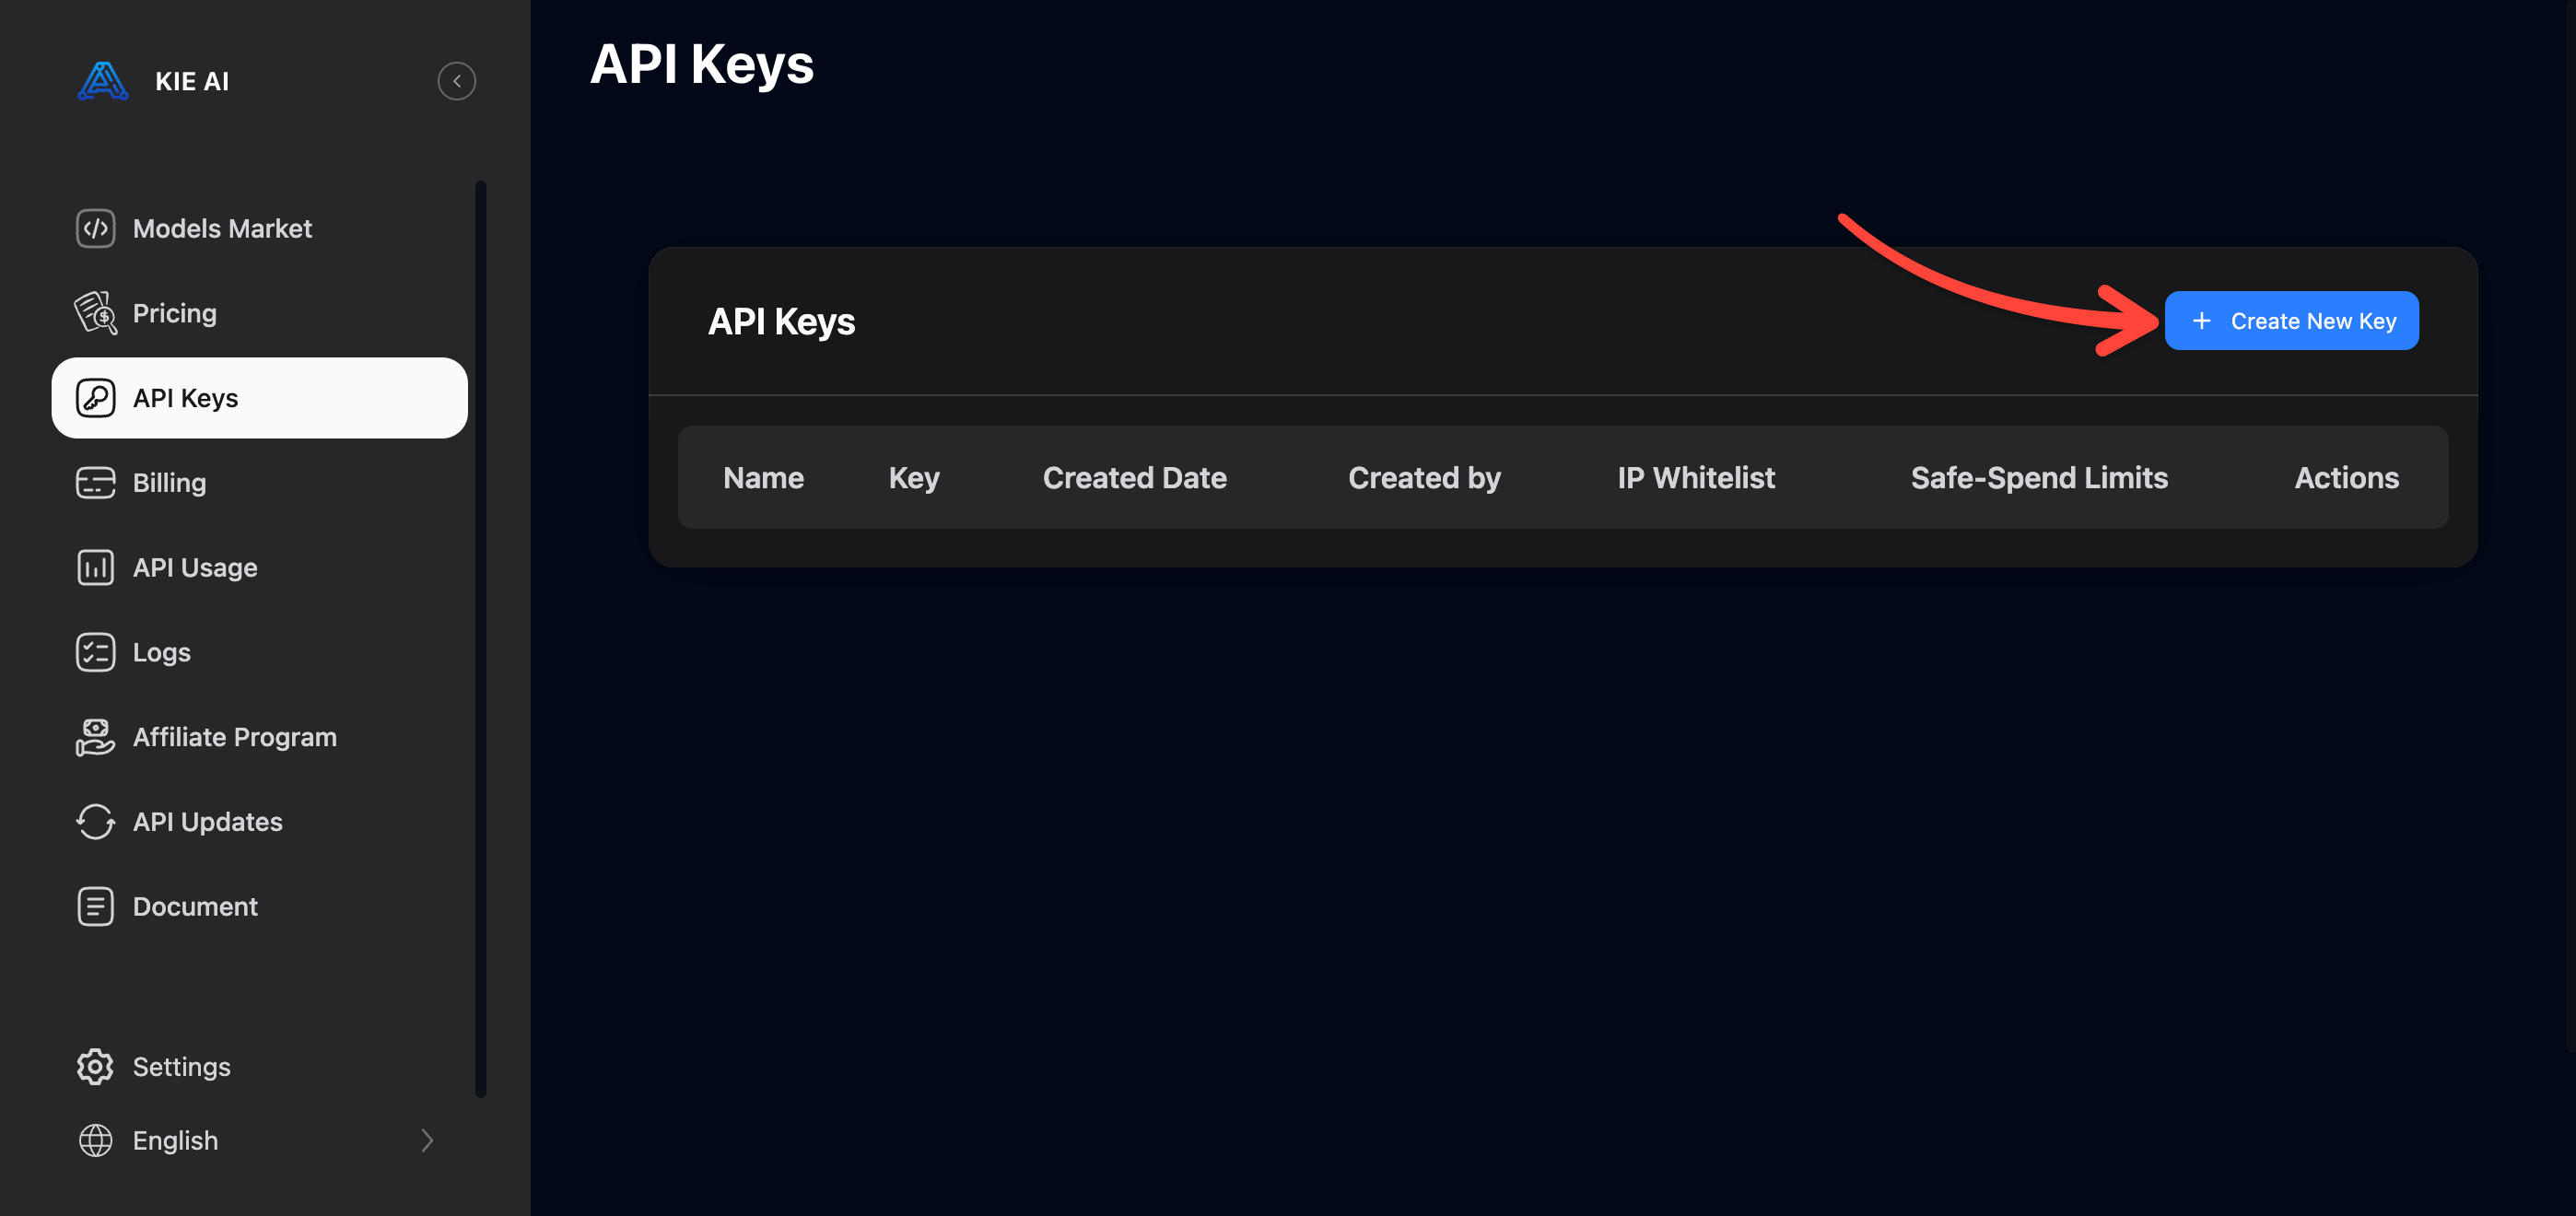Go to the Billing menu item
The image size is (2576, 1216).
coord(260,483)
